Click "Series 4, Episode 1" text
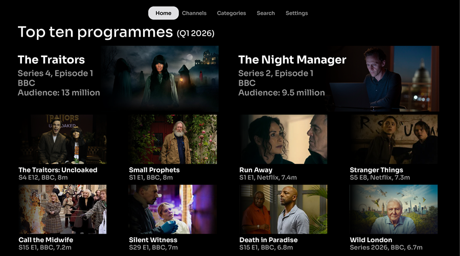The height and width of the screenshot is (256, 460). pos(55,73)
